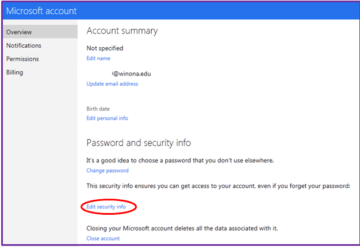Click the Account summary heading
Viewport: 360px width, 247px height.
tap(122, 31)
